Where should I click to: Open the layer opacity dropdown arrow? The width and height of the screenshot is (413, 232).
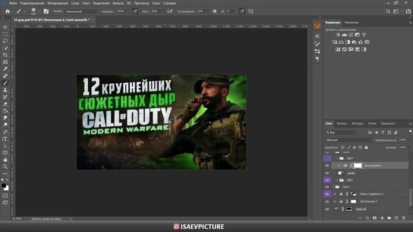click(x=409, y=140)
